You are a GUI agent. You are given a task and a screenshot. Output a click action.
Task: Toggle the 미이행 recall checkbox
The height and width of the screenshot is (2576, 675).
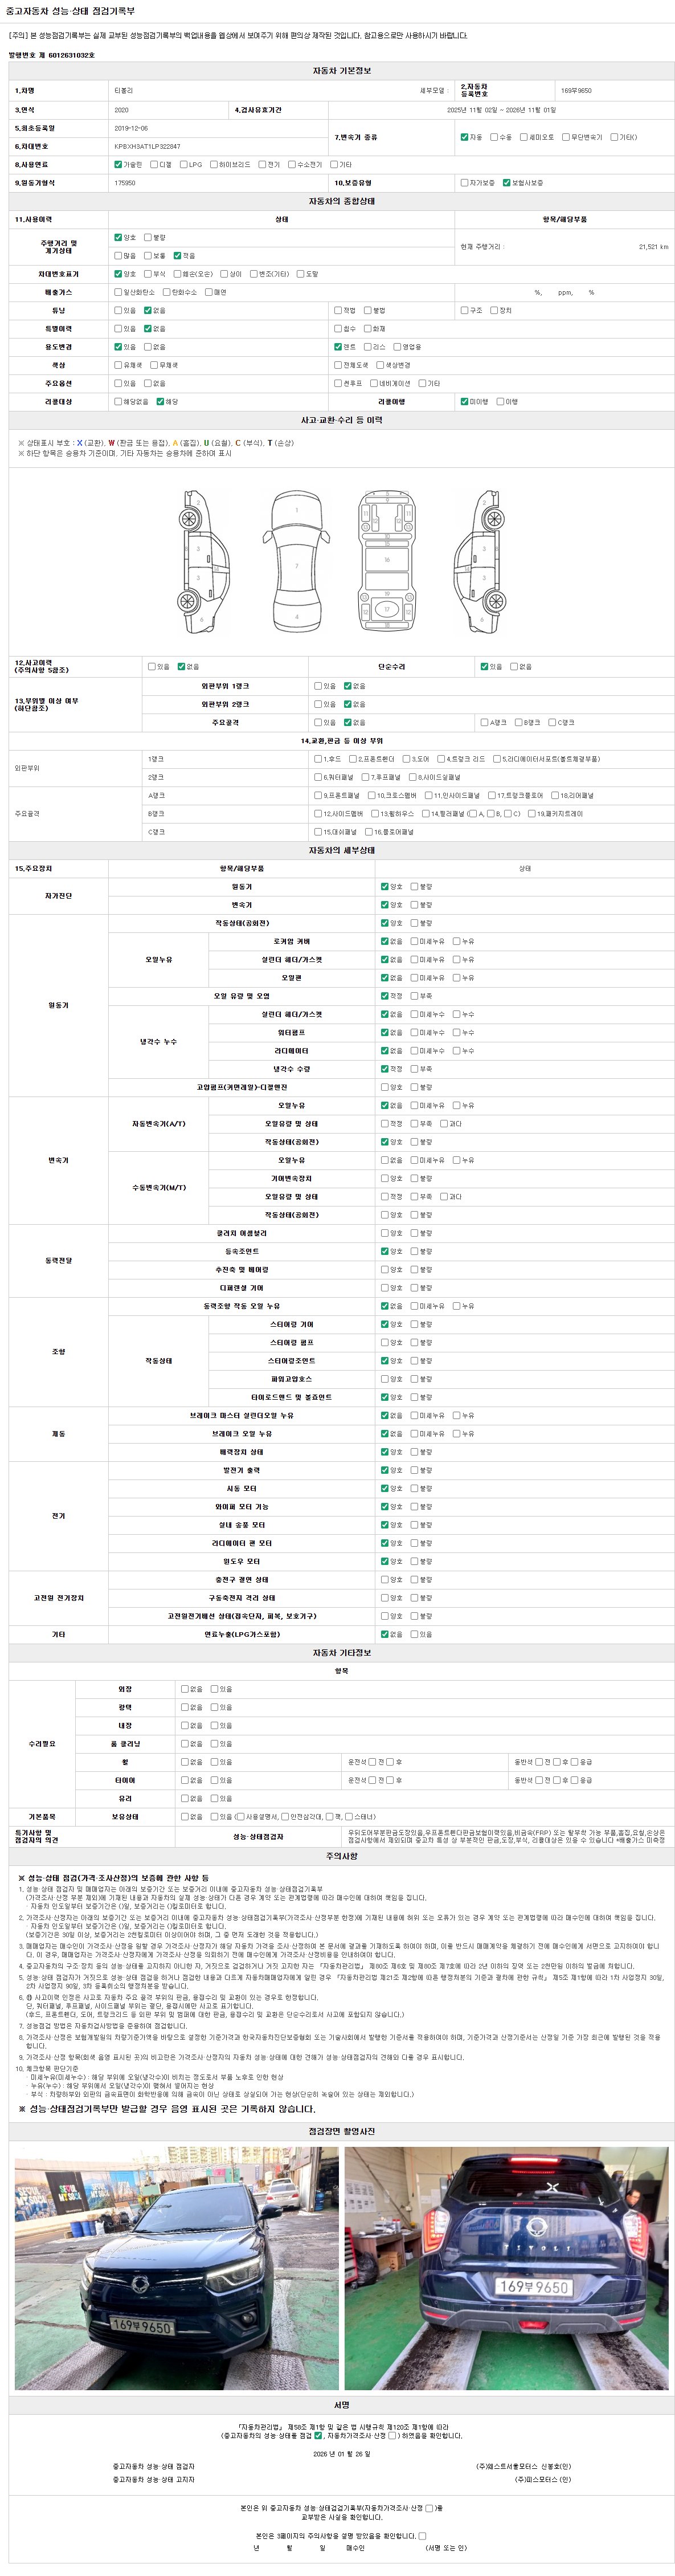point(464,402)
